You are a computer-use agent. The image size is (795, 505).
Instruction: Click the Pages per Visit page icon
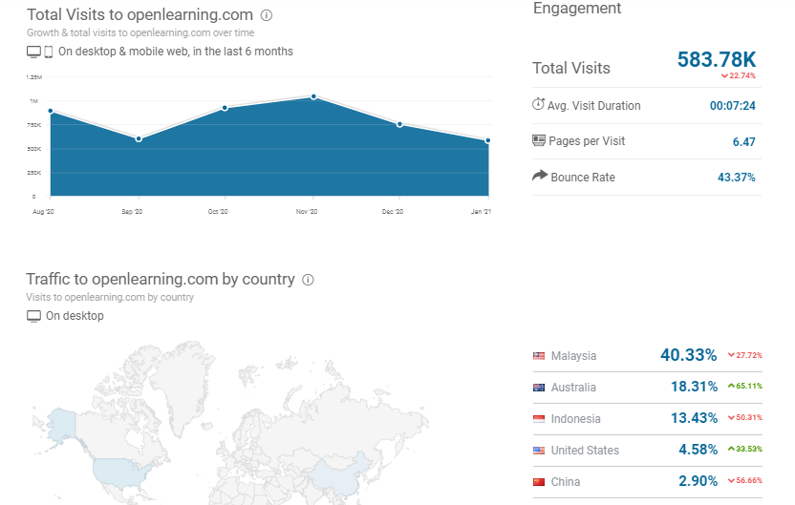539,140
